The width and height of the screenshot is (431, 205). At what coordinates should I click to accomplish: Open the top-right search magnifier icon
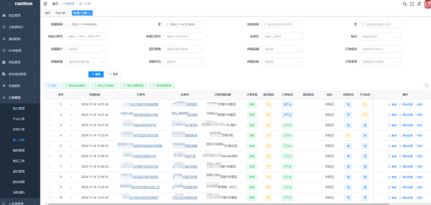tap(405, 4)
